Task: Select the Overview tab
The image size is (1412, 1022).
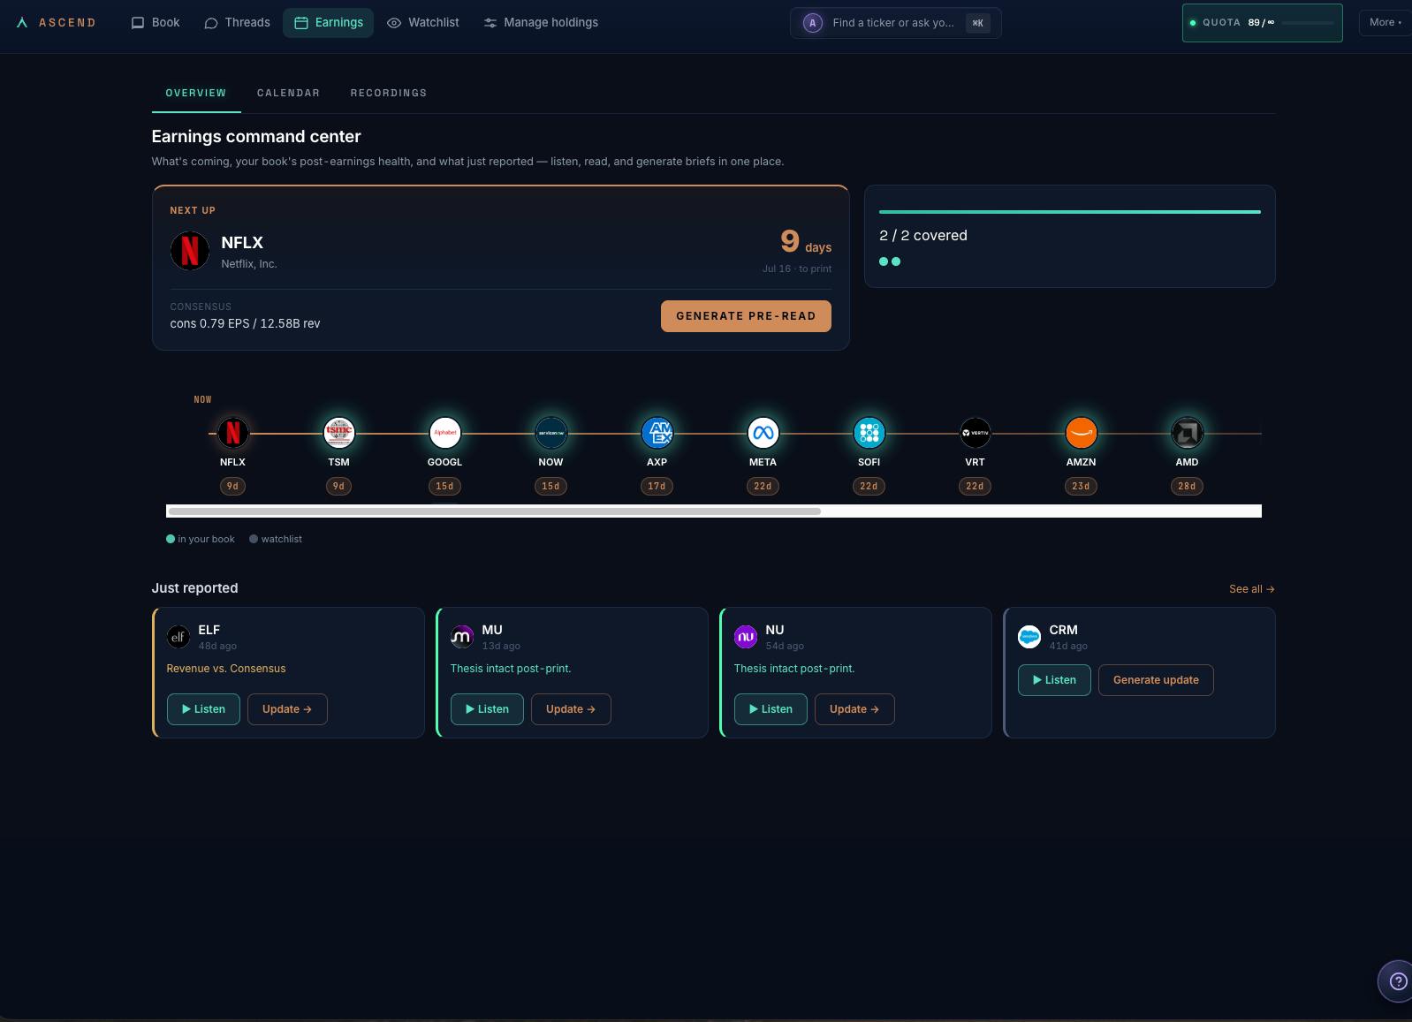Action: pyautogui.click(x=196, y=93)
